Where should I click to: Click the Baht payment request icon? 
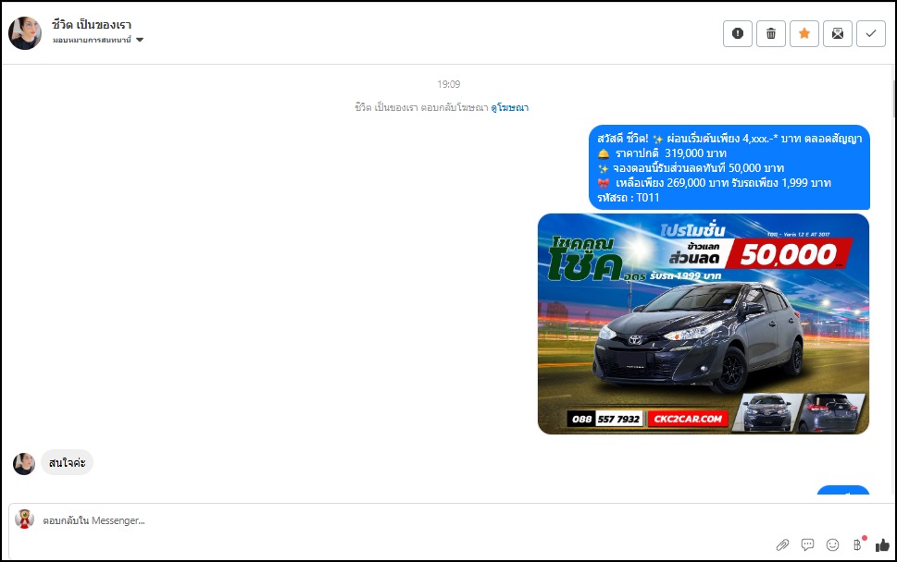point(857,544)
